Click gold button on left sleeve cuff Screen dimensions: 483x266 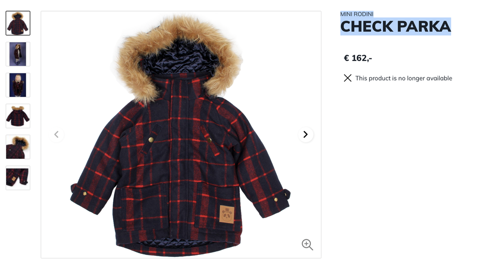[x=85, y=194]
